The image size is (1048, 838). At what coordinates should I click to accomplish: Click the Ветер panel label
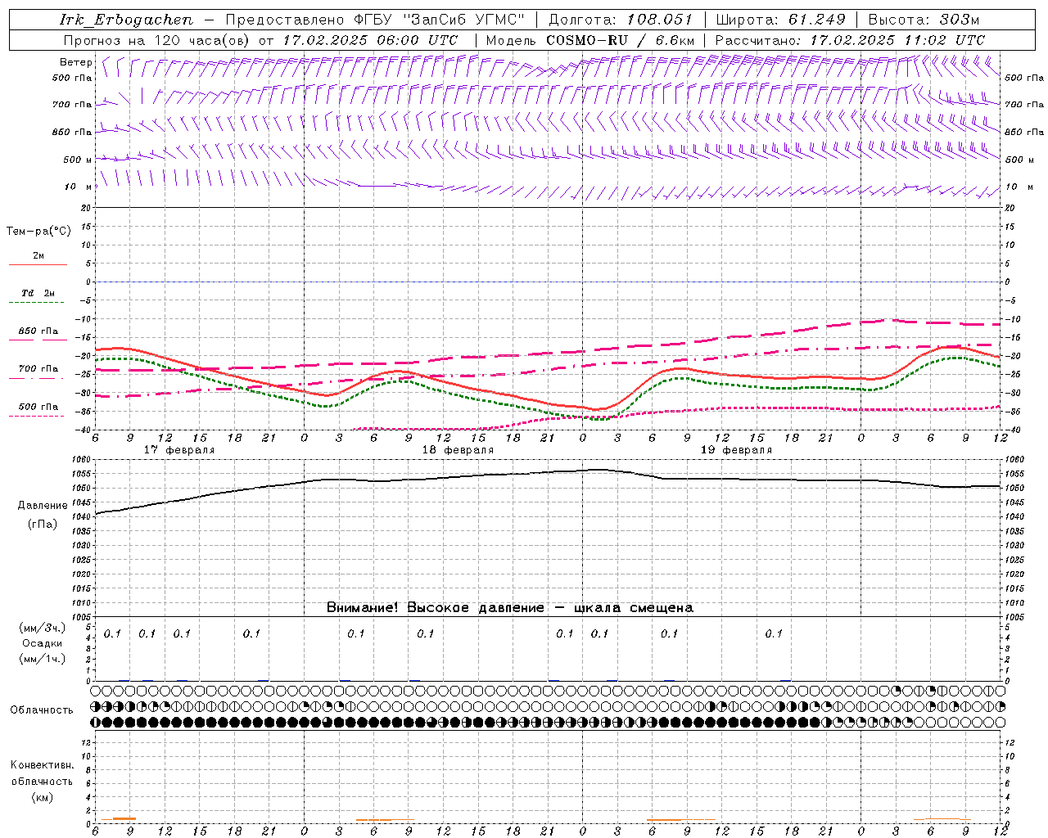click(75, 61)
